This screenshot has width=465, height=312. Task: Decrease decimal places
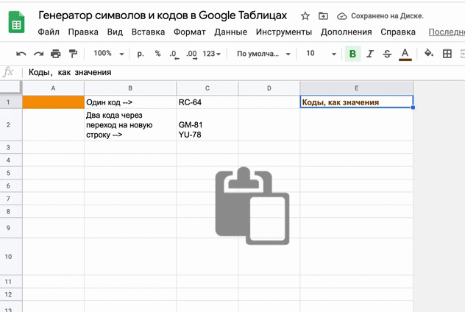click(x=174, y=54)
